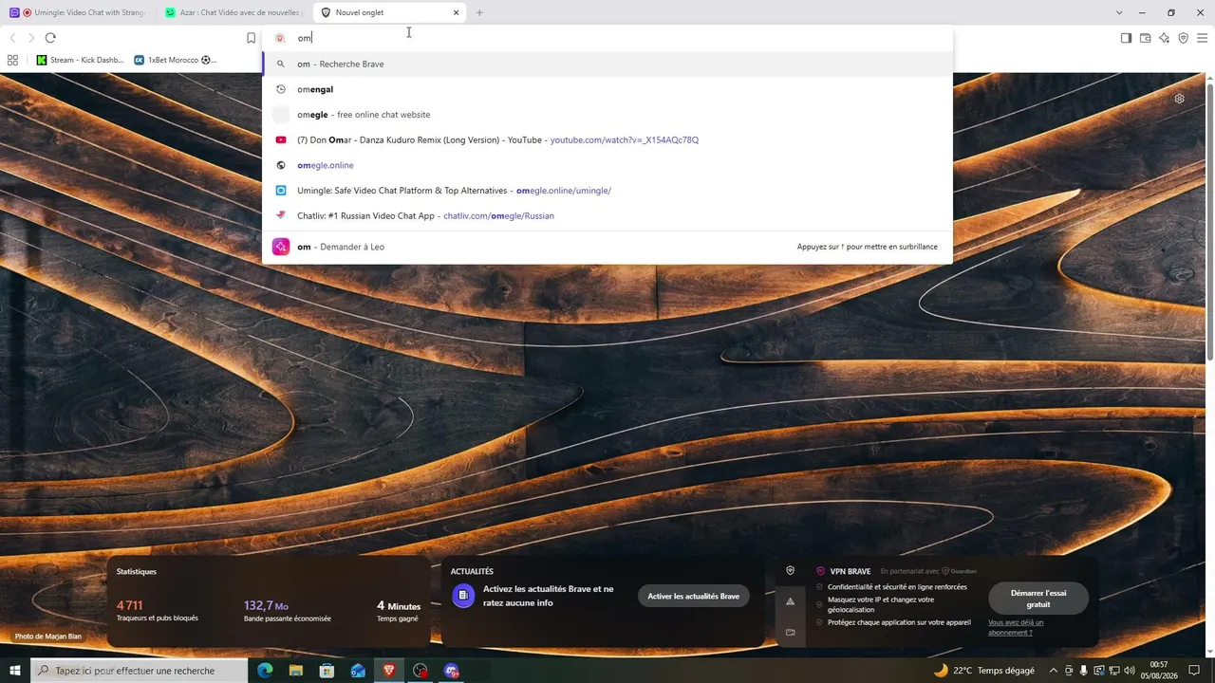
Task: Click the 'Photo de Marjan Blan' credit
Action: coord(47,637)
